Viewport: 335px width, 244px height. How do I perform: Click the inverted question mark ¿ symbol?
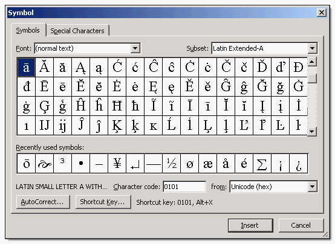(x=298, y=163)
